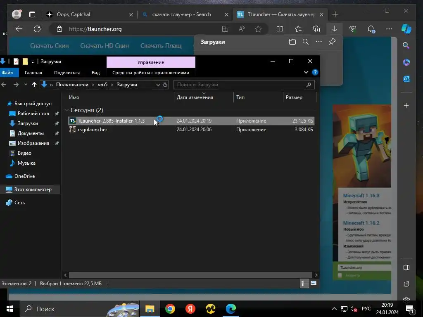
Task: Click the Скачать HD Скин link
Action: pos(105,46)
